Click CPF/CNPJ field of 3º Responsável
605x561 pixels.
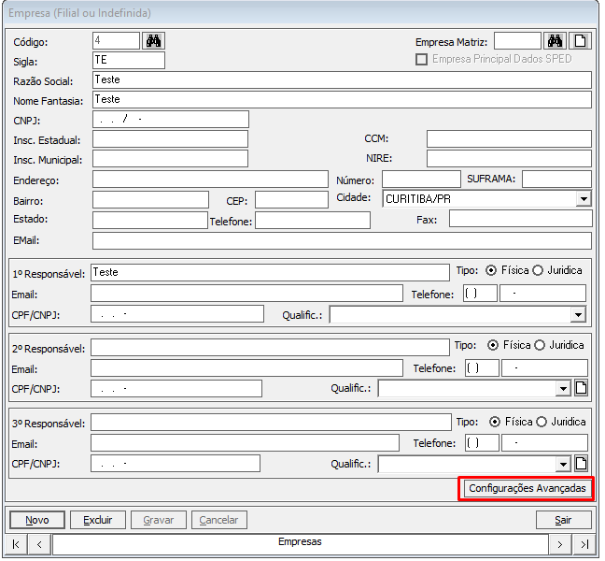176,463
